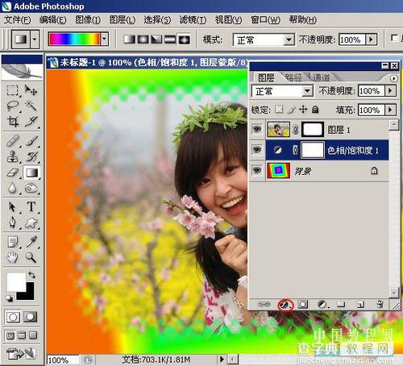Viewport: 403px width, 366px height.
Task: Open the 编辑(E) menu
Action: click(x=52, y=20)
